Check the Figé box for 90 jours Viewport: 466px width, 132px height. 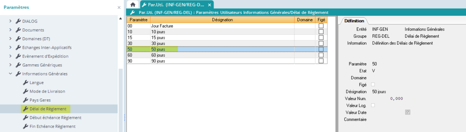(321, 61)
